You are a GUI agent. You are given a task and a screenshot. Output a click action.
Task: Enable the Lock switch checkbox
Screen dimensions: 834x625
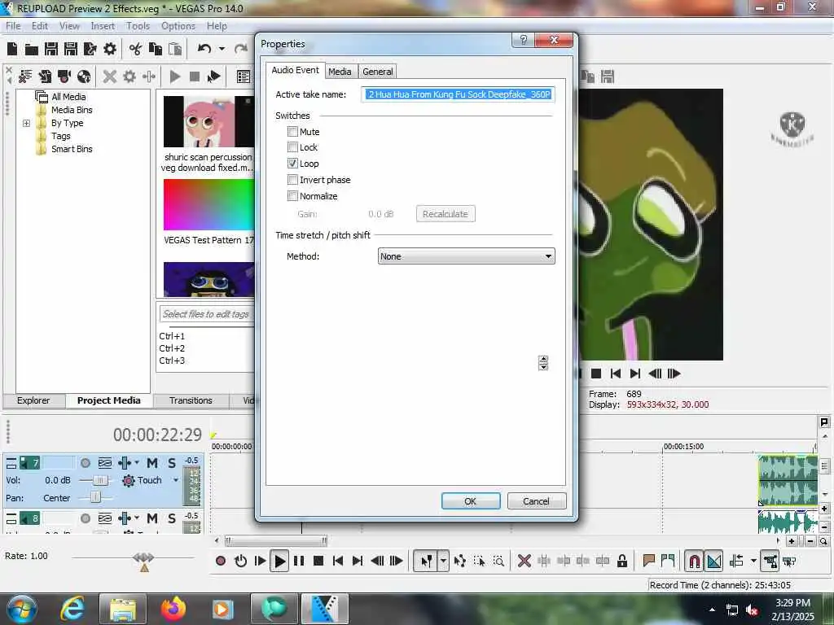point(292,147)
